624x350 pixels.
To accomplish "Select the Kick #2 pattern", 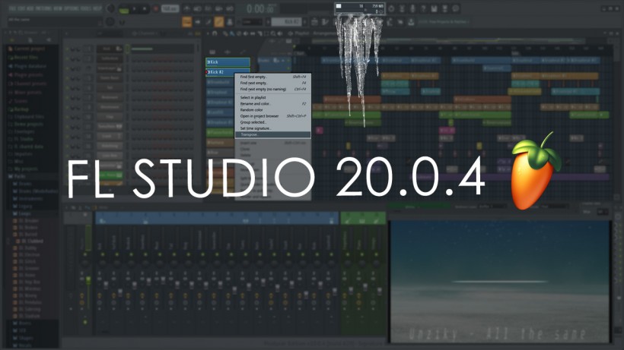I will click(x=228, y=72).
